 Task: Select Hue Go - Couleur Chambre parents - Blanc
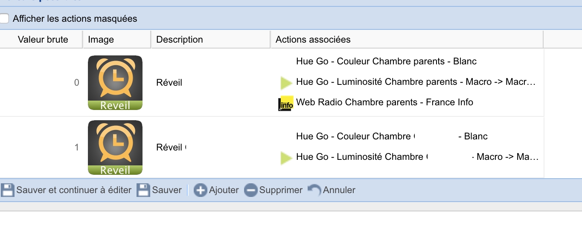(x=386, y=61)
